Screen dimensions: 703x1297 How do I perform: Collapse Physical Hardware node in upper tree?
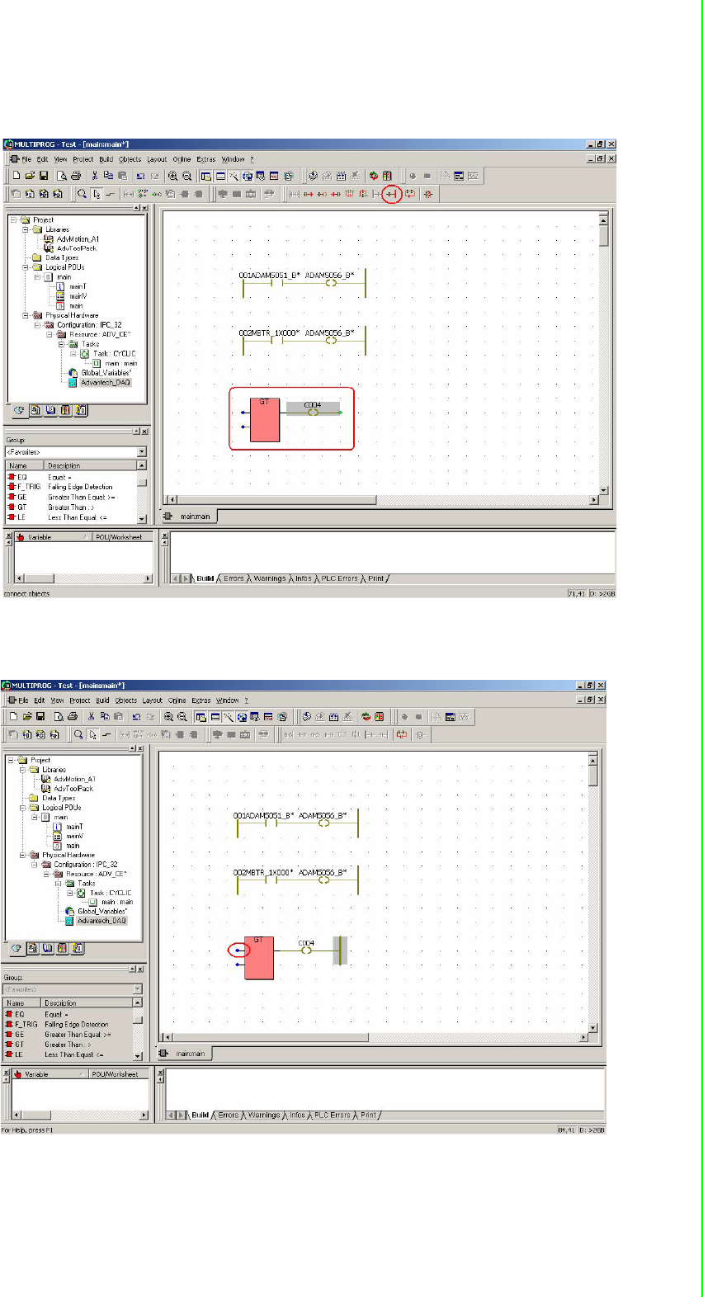[x=26, y=315]
